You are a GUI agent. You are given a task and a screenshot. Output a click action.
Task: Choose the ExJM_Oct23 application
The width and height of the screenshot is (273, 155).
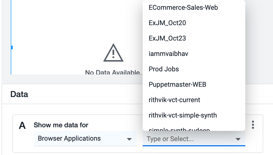194,38
